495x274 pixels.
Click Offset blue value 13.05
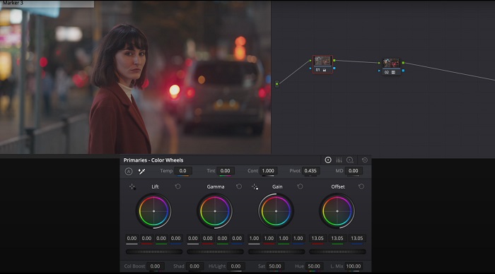click(x=357, y=239)
